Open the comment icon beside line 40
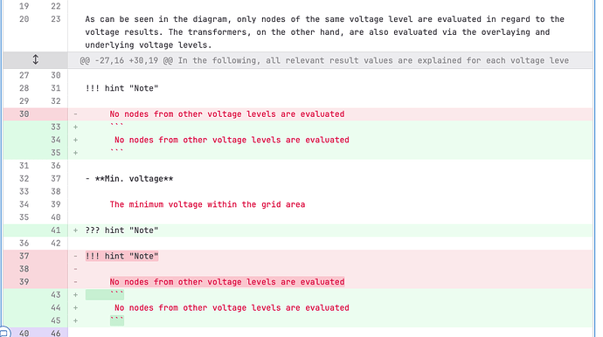Screen dimensions: 603x337 coord(3,333)
